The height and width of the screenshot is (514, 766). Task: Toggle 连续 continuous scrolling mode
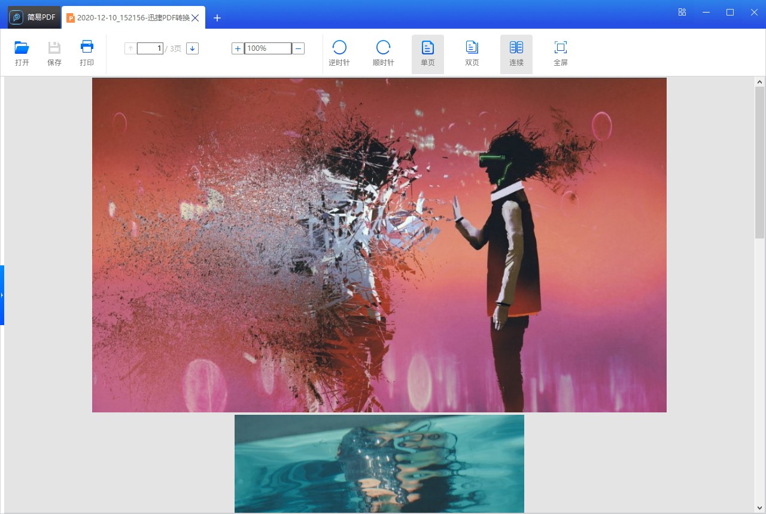(x=516, y=54)
